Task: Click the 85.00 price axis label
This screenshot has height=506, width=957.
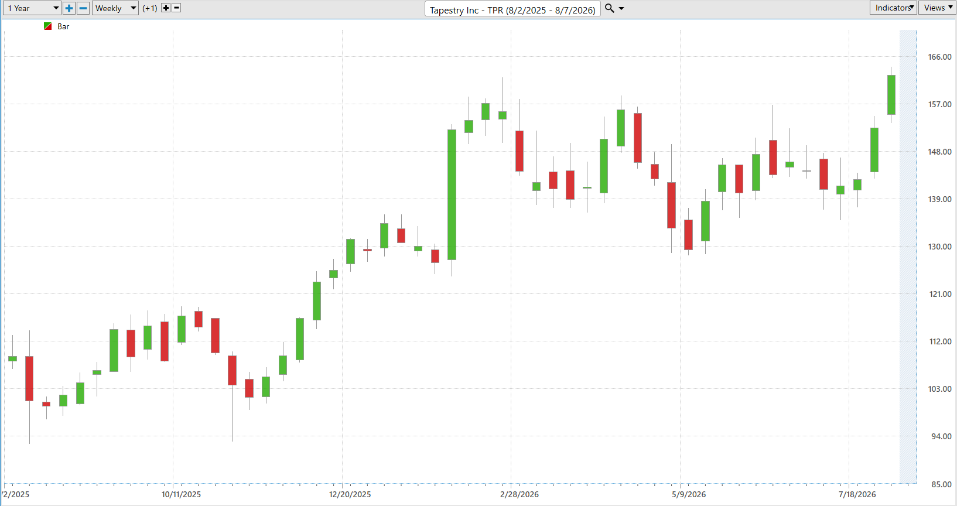Action: click(941, 484)
